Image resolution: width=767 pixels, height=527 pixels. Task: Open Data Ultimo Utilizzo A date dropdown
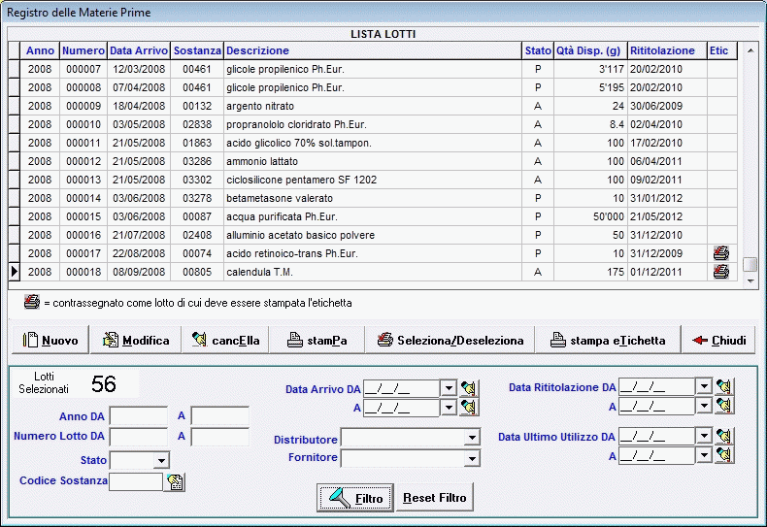704,455
